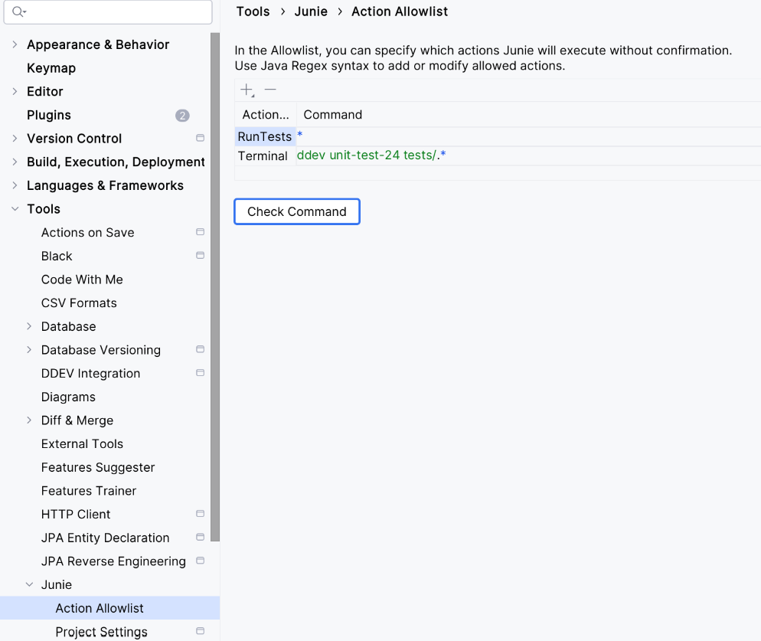Click the Plugins update count badge
The height and width of the screenshot is (641, 761).
[182, 116]
